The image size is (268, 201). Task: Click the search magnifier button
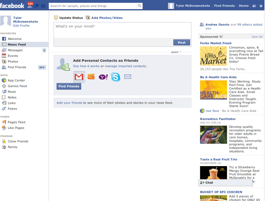point(139,6)
